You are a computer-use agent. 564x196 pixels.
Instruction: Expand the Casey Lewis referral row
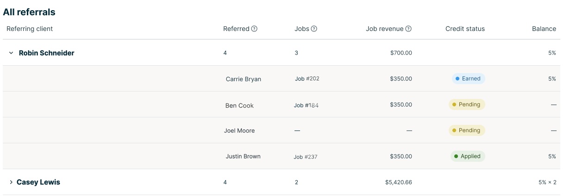pos(11,183)
